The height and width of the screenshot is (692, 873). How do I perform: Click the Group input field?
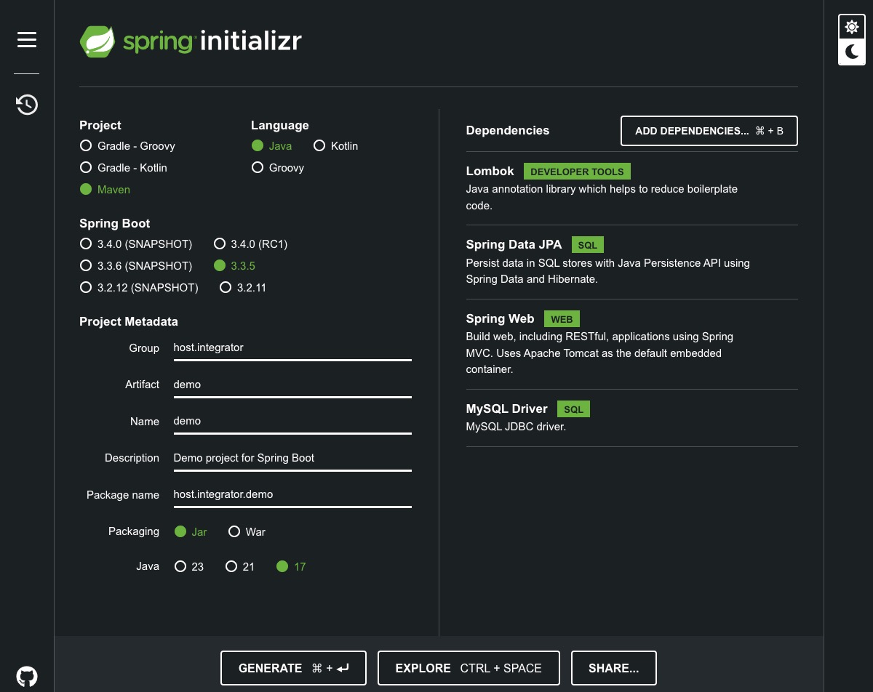click(292, 348)
